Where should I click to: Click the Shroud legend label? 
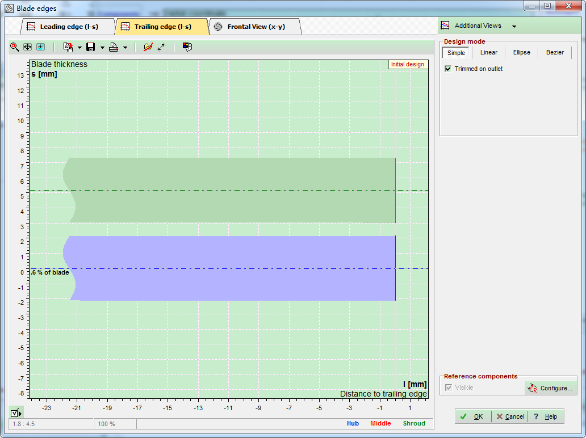414,423
